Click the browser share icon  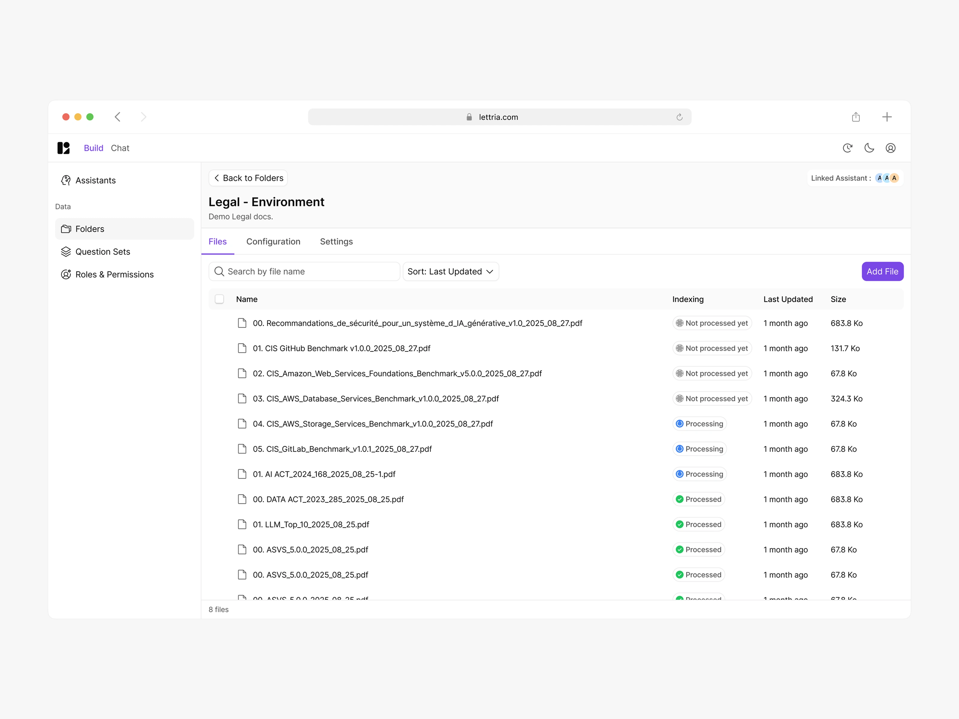coord(855,117)
